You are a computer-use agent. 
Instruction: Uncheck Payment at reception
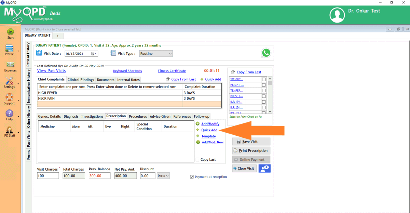[192, 177]
